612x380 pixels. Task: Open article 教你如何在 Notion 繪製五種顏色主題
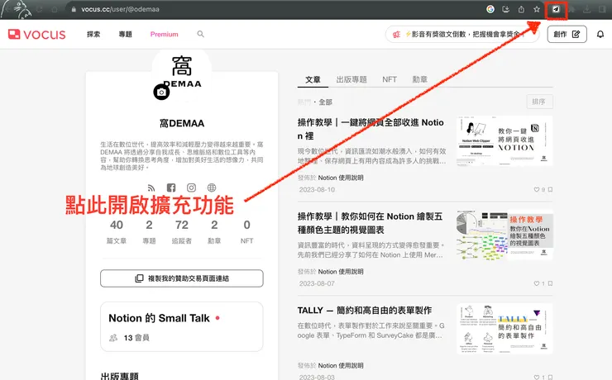click(x=370, y=223)
